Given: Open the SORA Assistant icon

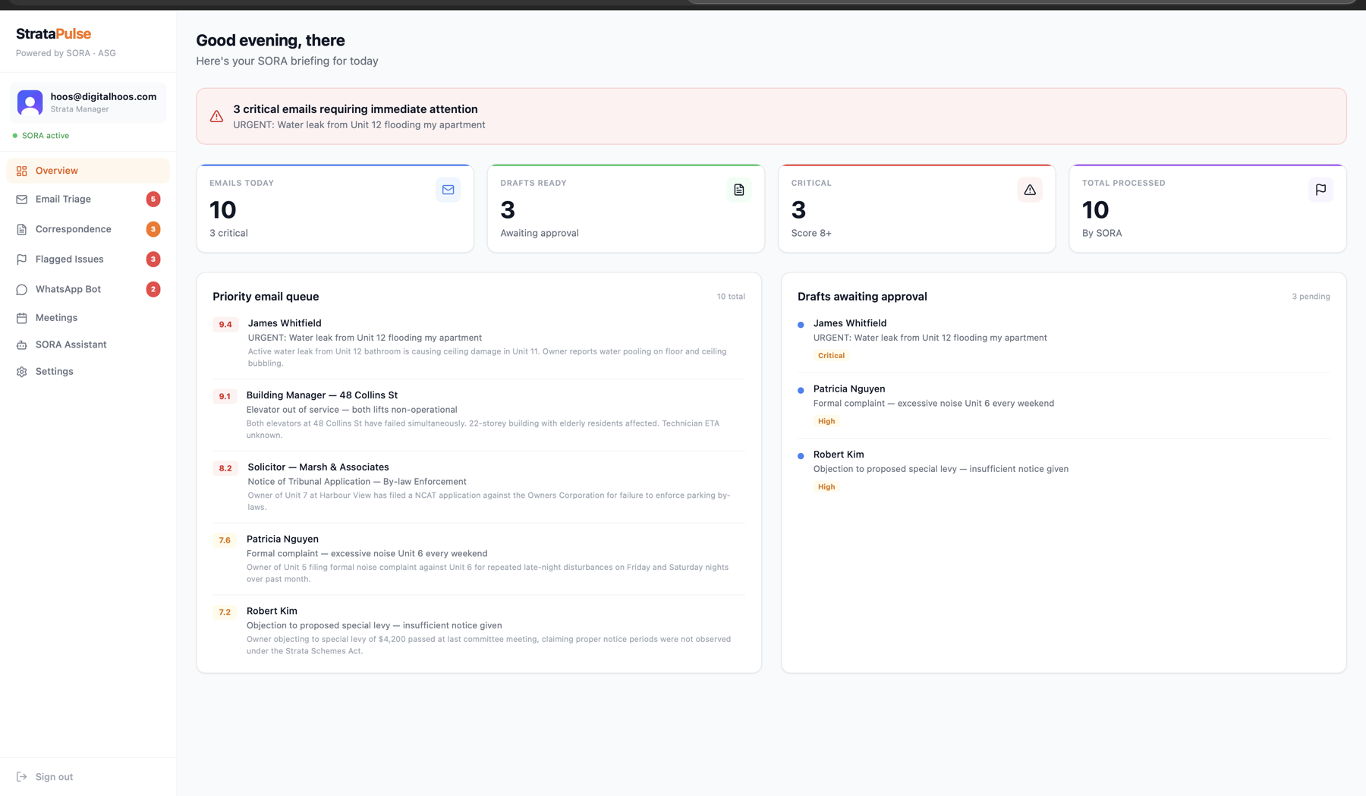Looking at the screenshot, I should [x=21, y=345].
